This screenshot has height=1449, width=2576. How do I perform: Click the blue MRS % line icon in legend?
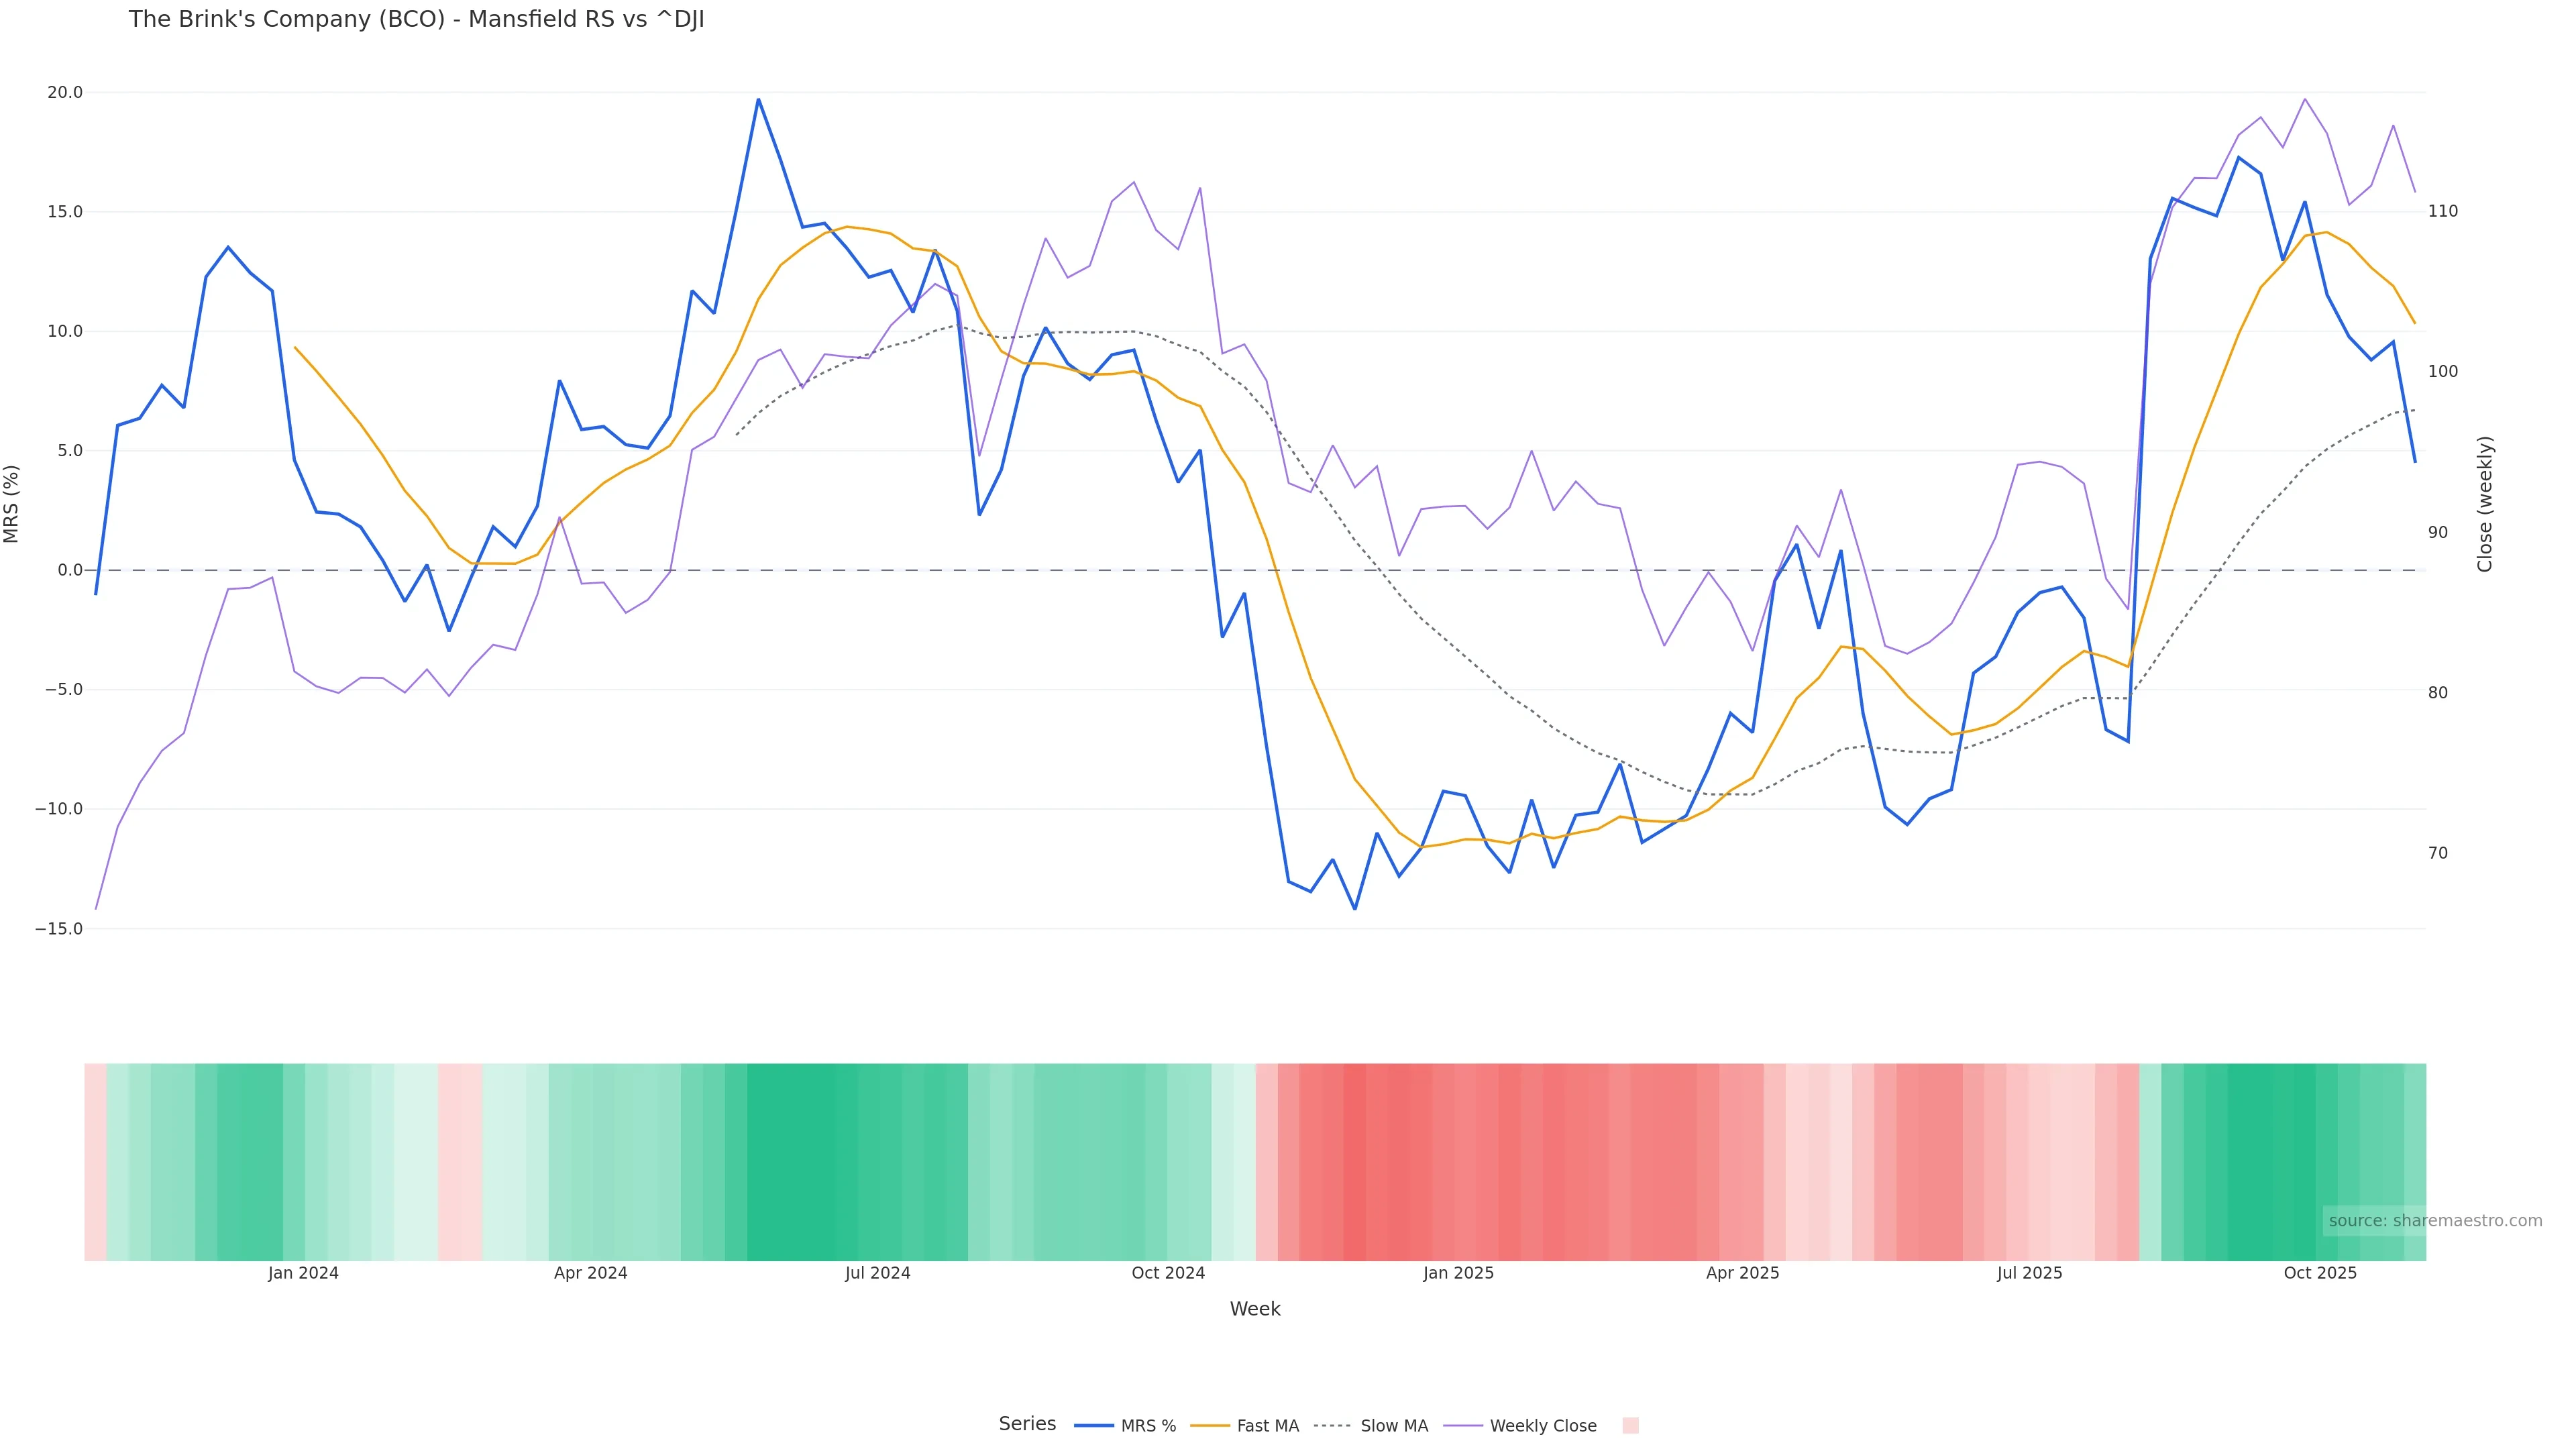pyautogui.click(x=1094, y=1426)
